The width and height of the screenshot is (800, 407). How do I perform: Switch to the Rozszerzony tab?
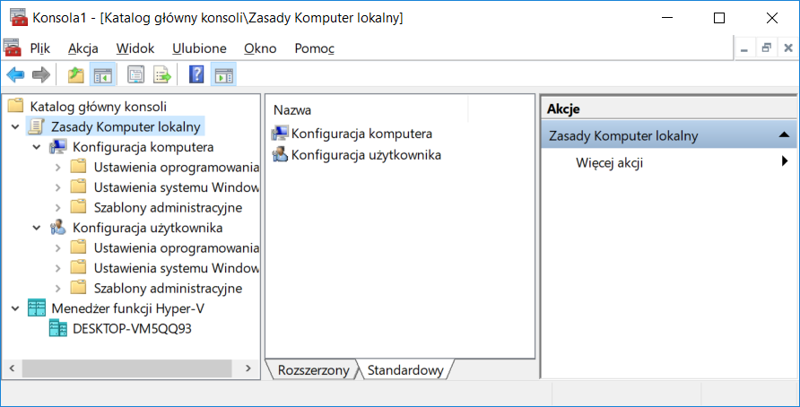point(313,370)
